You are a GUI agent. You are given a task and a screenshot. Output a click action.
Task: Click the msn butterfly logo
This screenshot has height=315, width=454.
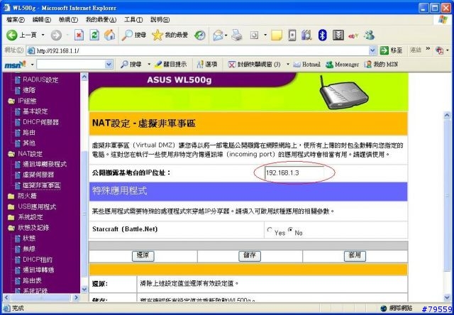[x=16, y=65]
